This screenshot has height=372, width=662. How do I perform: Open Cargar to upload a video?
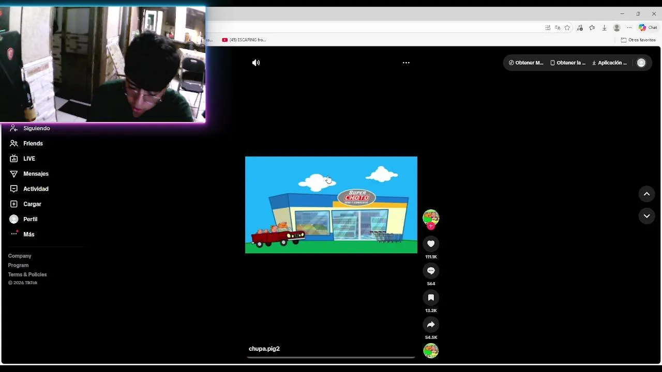(x=26, y=204)
